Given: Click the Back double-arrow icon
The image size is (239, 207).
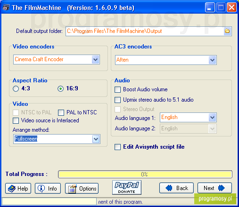Looking at the screenshot, I should tap(169, 188).
